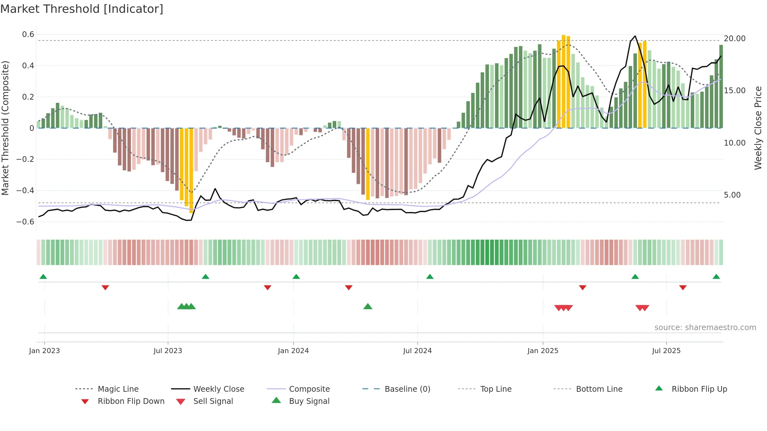Image resolution: width=767 pixels, height=431 pixels.
Task: Toggle the Buy Signal legend entry
Action: point(300,401)
